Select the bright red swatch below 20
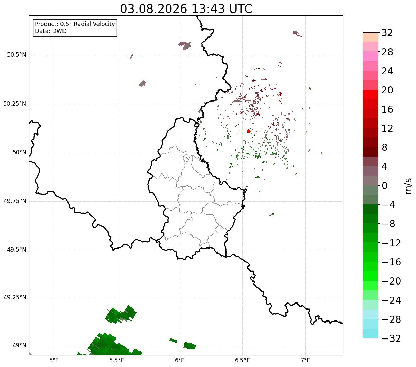This screenshot has width=416, height=367. pos(370,94)
